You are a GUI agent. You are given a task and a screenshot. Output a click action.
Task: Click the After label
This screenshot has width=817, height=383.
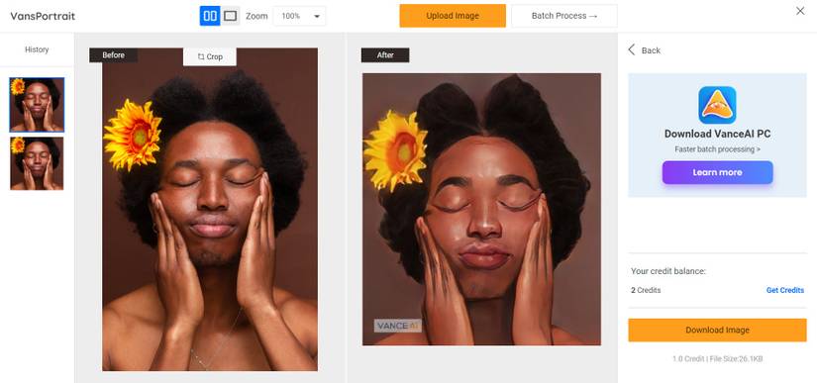385,55
